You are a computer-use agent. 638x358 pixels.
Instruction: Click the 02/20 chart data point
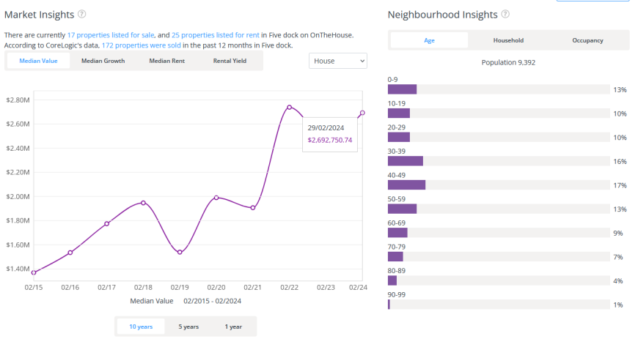click(216, 198)
